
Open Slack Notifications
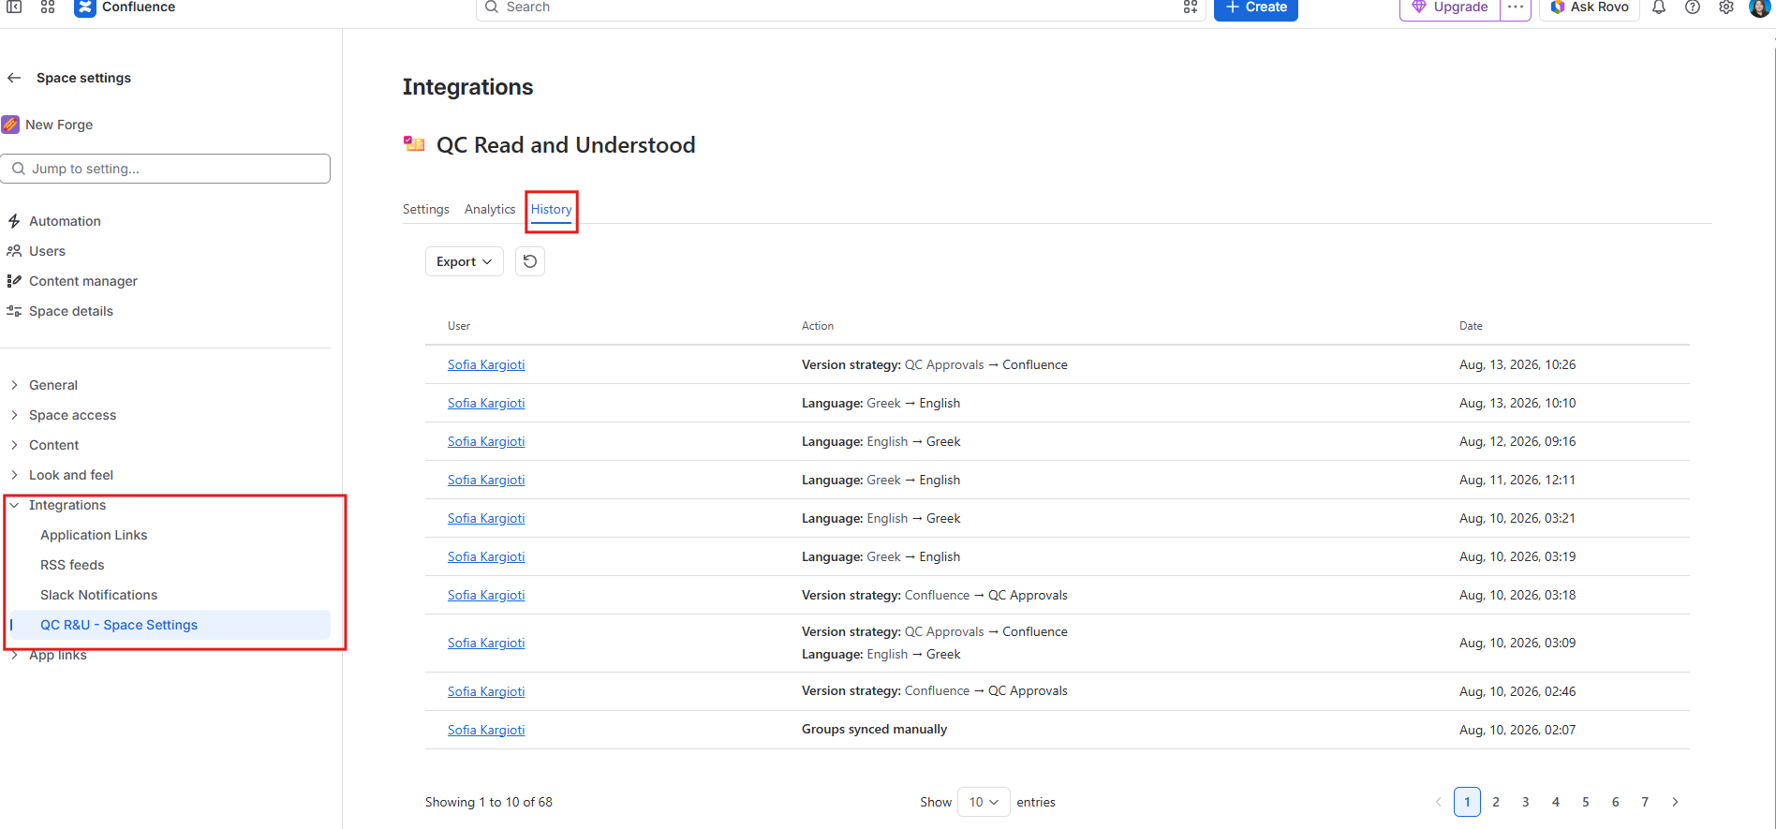(x=98, y=595)
